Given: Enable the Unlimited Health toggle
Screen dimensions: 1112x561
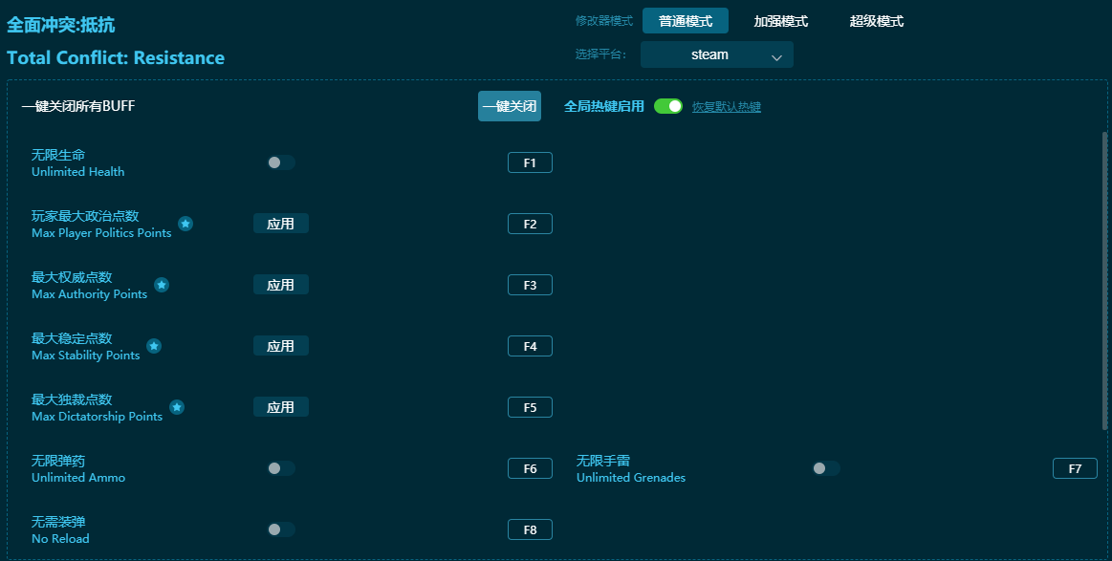Looking at the screenshot, I should pyautogui.click(x=280, y=162).
